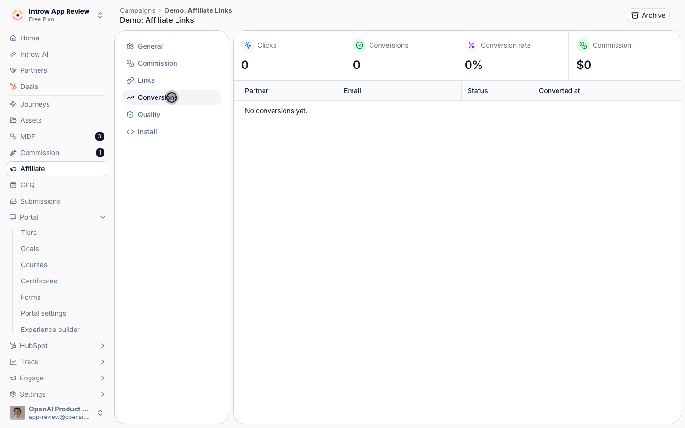The image size is (685, 428).
Task: Collapse the Portal section chevron
Action: point(103,217)
